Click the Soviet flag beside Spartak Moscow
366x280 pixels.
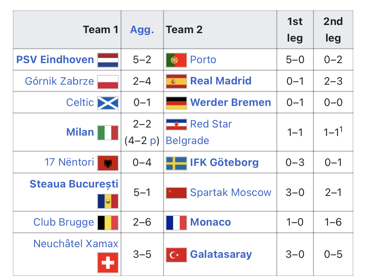point(176,193)
